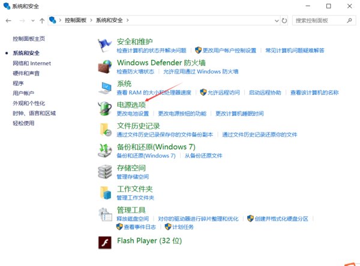Expand the address bar history dropdown
Viewport: 360px width, 266px height.
coord(277,20)
